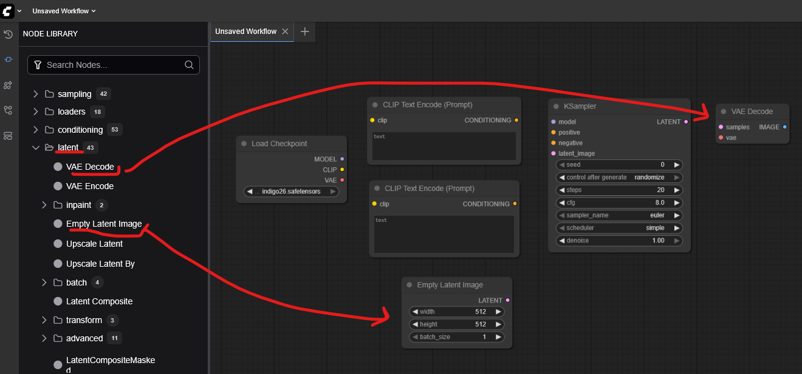This screenshot has height=374, width=802.
Task: Decrease the width value in Empty Latent Image
Action: [415, 312]
